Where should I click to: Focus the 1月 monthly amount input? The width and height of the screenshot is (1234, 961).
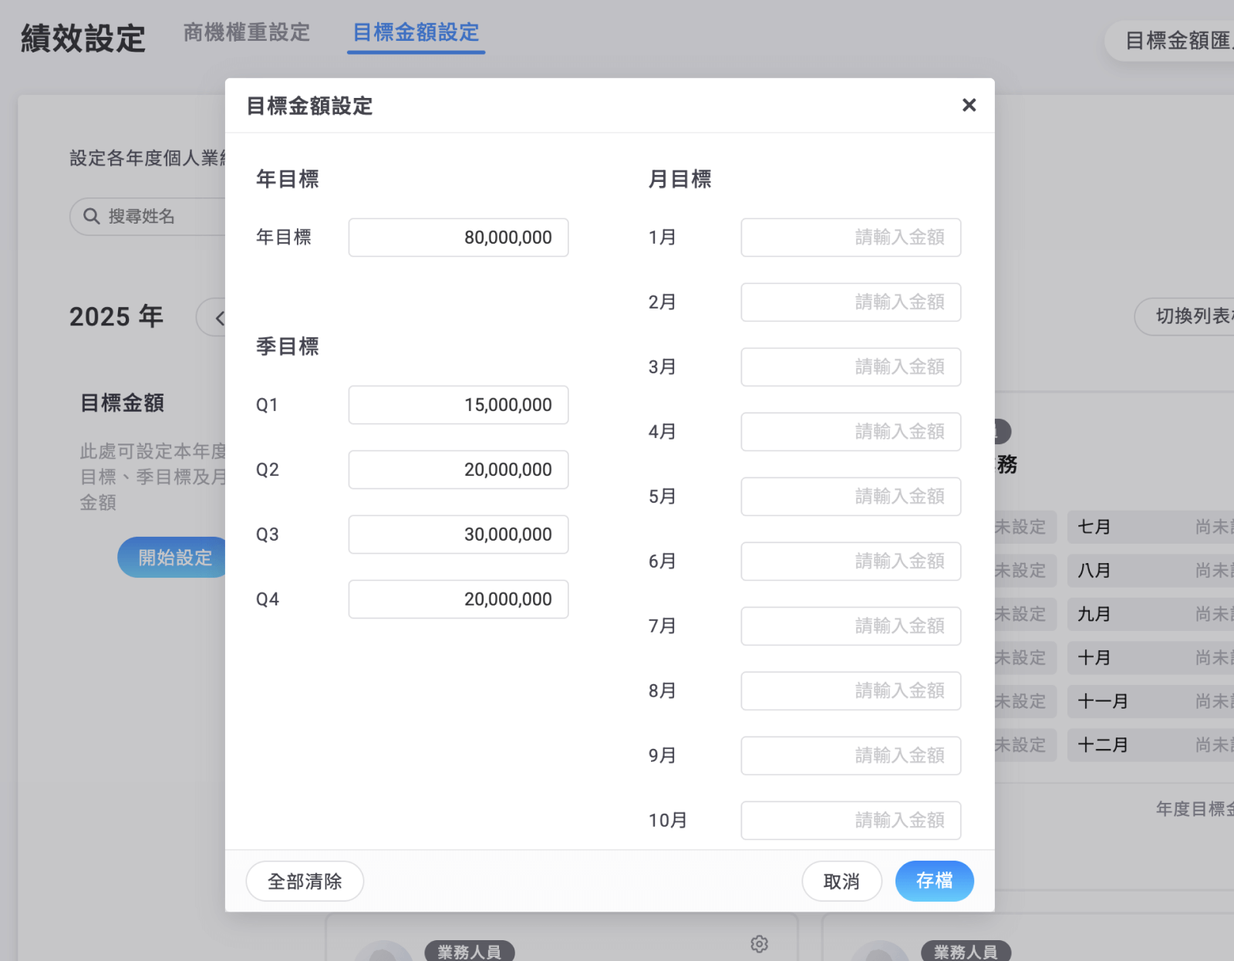[851, 238]
